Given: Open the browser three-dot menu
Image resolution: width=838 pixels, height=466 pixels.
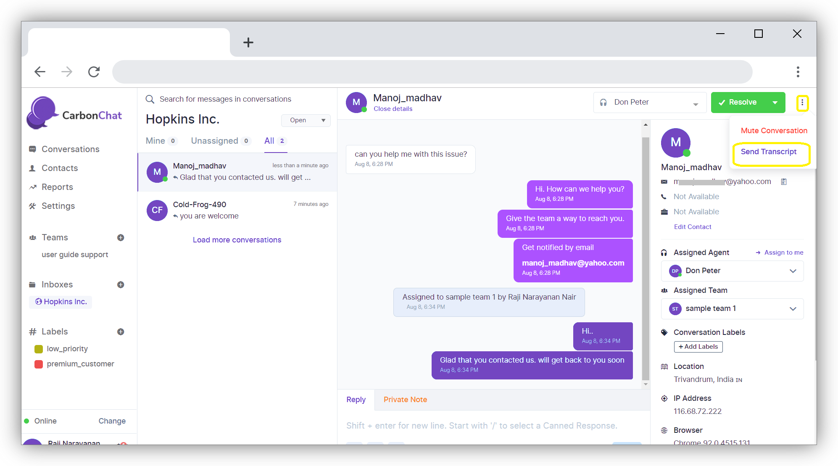Looking at the screenshot, I should click(798, 72).
